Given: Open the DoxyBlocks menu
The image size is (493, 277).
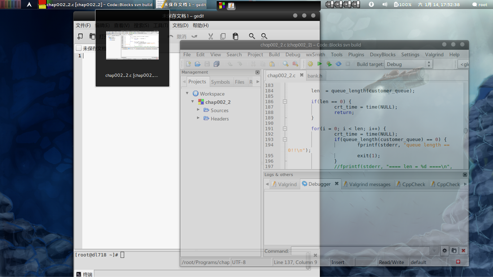Looking at the screenshot, I should pyautogui.click(x=383, y=54).
